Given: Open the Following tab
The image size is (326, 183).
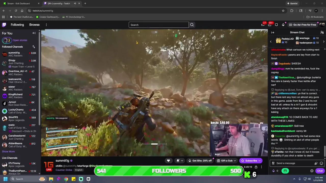Looking at the screenshot, I should pyautogui.click(x=17, y=25).
